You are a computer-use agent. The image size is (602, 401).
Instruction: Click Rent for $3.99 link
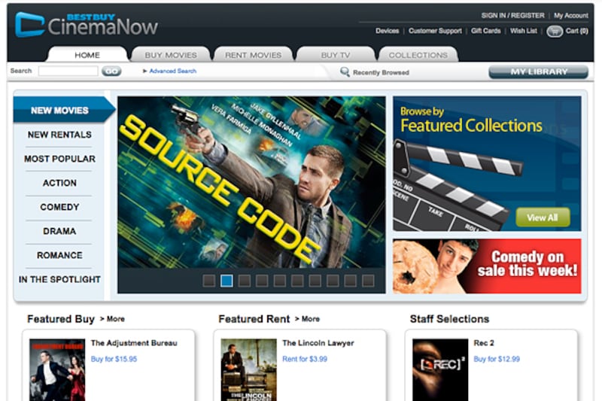(305, 359)
